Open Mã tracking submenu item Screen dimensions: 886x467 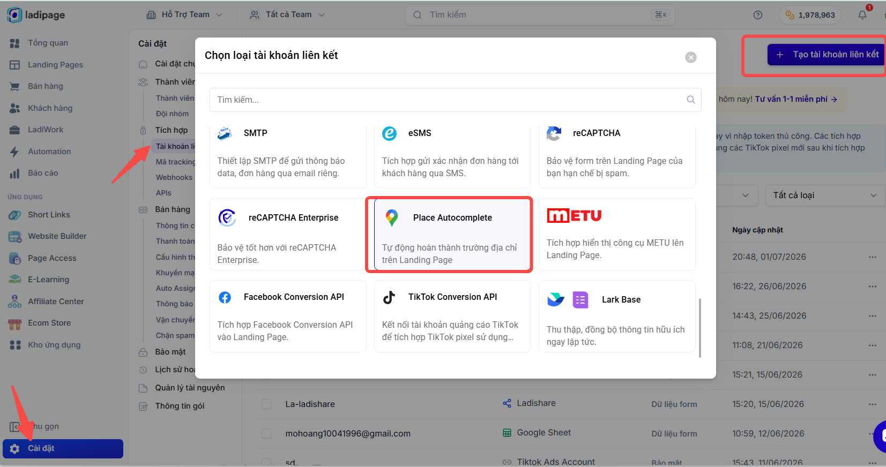(175, 162)
